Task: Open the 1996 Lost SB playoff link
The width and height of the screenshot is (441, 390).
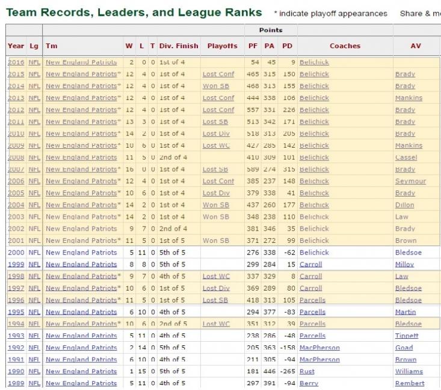Action: 215,300
